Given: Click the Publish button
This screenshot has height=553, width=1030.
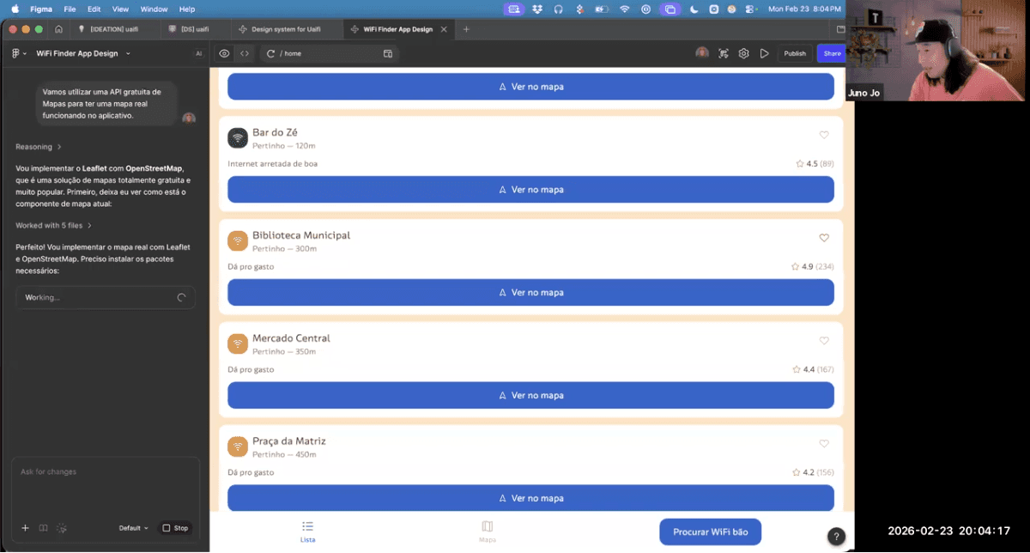Looking at the screenshot, I should [x=795, y=53].
